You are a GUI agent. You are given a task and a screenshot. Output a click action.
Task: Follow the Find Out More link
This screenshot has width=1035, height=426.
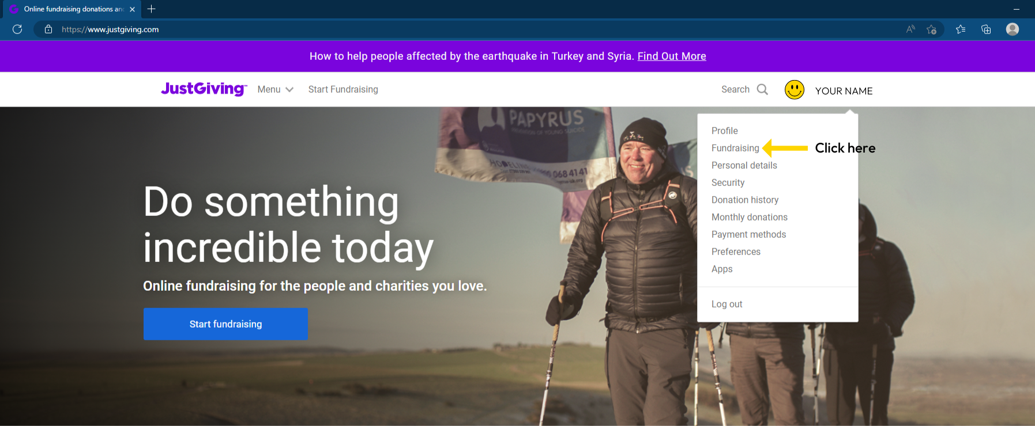672,56
